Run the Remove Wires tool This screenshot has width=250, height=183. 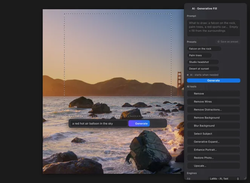coord(213,101)
